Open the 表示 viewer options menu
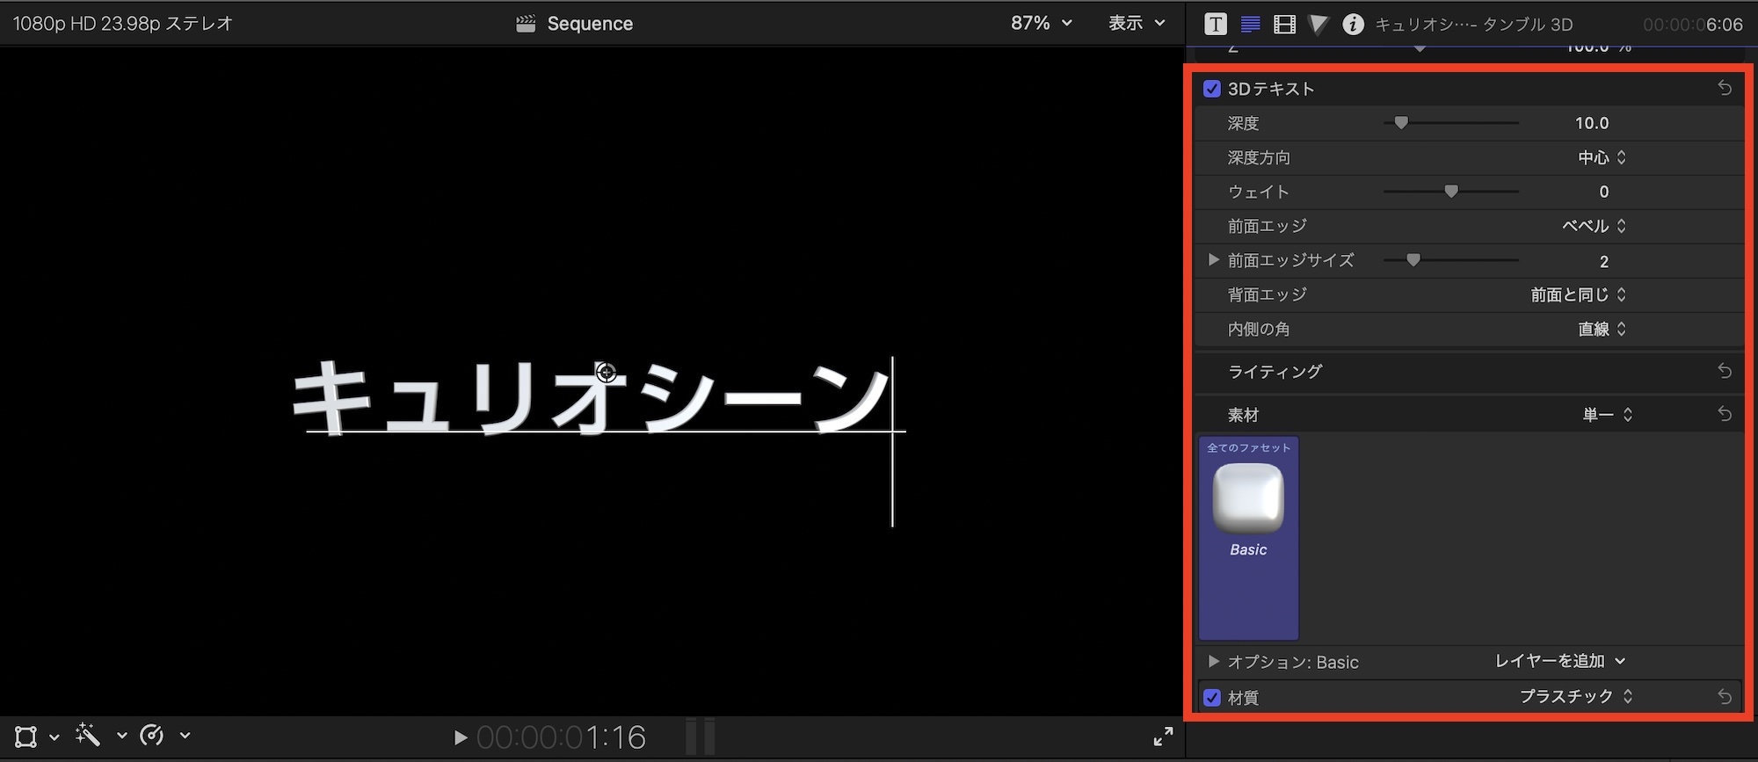Image resolution: width=1758 pixels, height=762 pixels. [1137, 24]
